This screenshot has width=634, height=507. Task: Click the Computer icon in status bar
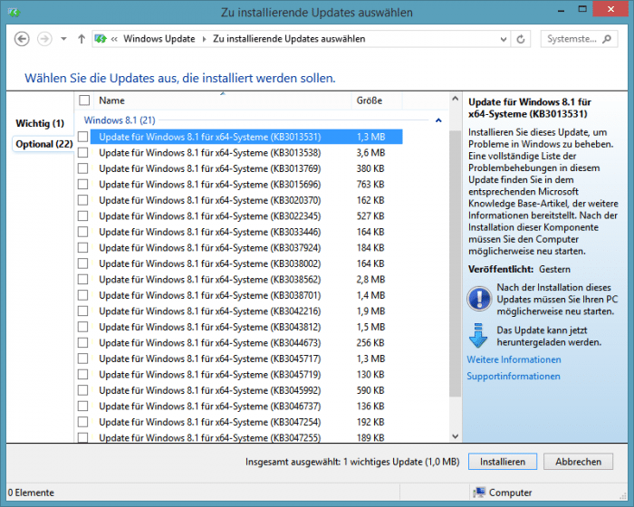[x=479, y=493]
